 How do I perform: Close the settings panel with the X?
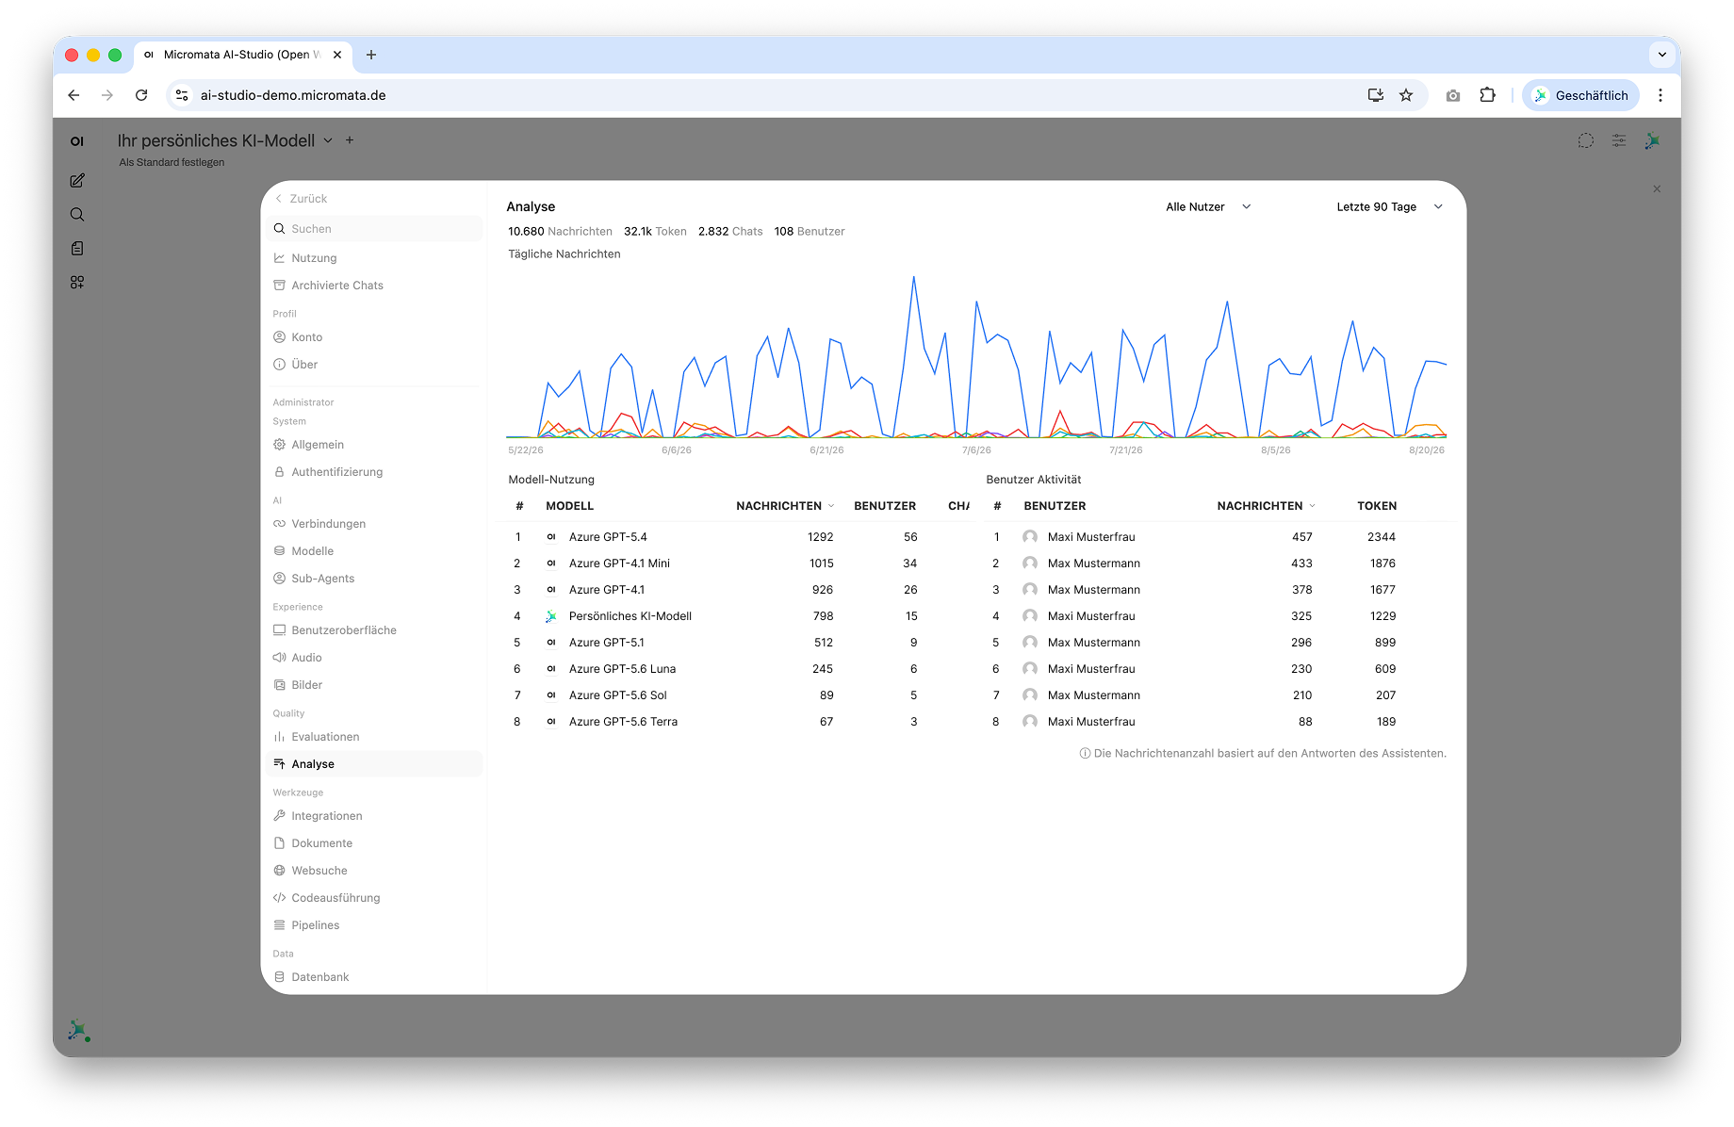[x=1657, y=189]
